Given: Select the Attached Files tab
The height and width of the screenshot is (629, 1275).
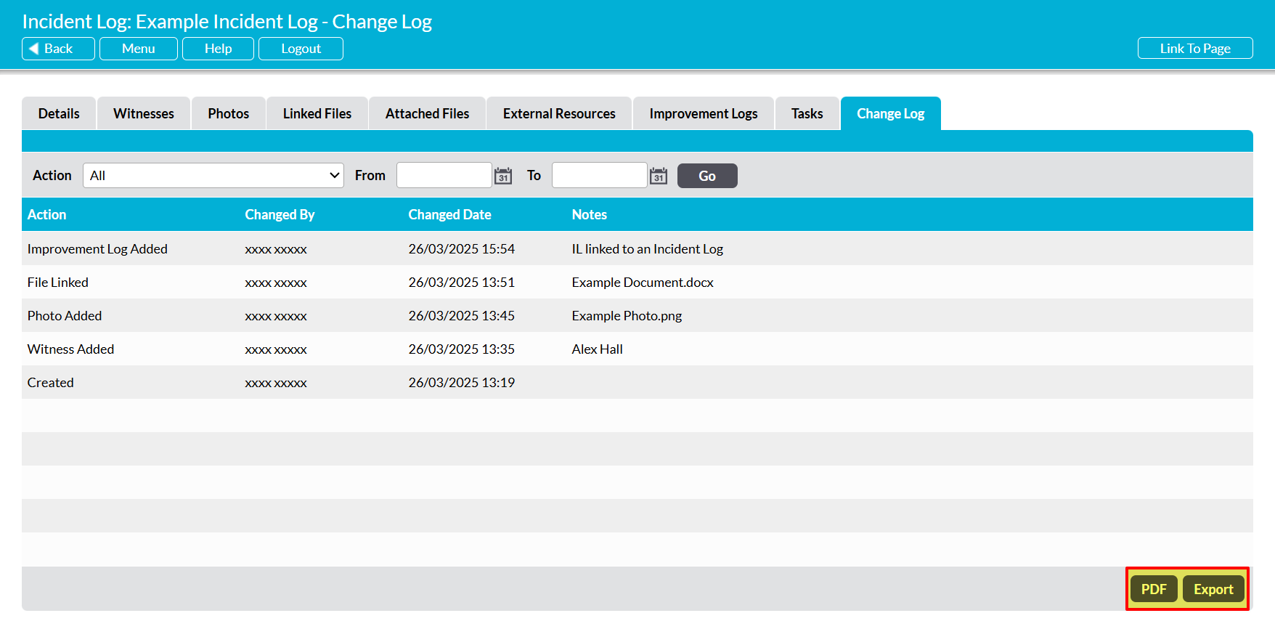Looking at the screenshot, I should pos(427,113).
